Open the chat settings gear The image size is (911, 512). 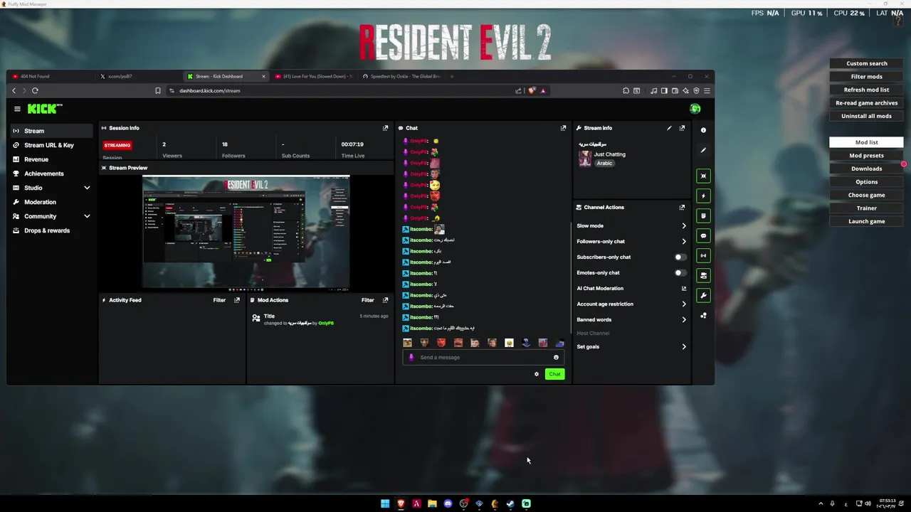[x=537, y=374]
